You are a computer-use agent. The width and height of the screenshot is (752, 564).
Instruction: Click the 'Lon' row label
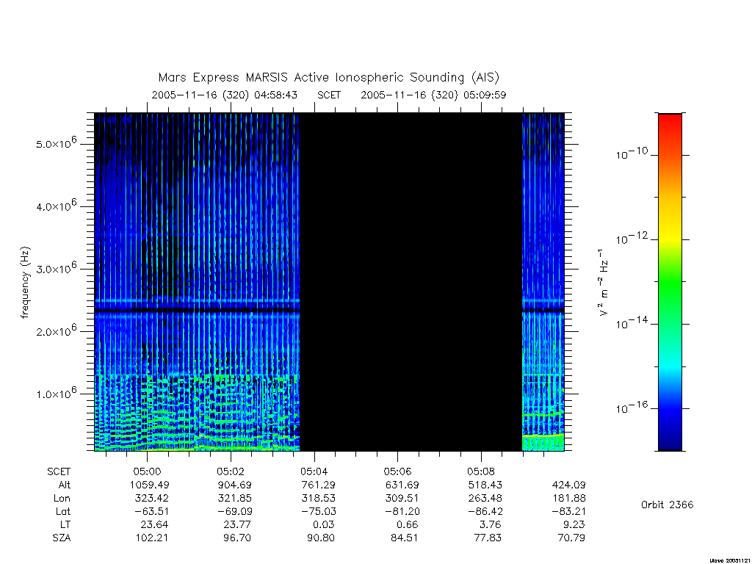(62, 499)
